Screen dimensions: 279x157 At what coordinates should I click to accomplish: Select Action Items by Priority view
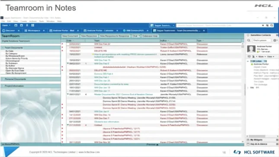click(x=16, y=58)
